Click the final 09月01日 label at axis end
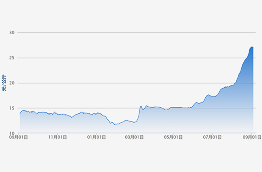Image resolution: width=262 pixels, height=172 pixels. tap(251, 138)
